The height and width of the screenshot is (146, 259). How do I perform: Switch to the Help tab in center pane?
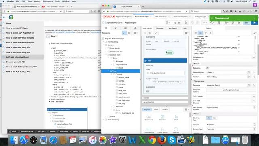coord(185,28)
